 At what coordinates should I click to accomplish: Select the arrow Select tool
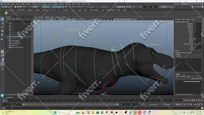(x=2, y=19)
